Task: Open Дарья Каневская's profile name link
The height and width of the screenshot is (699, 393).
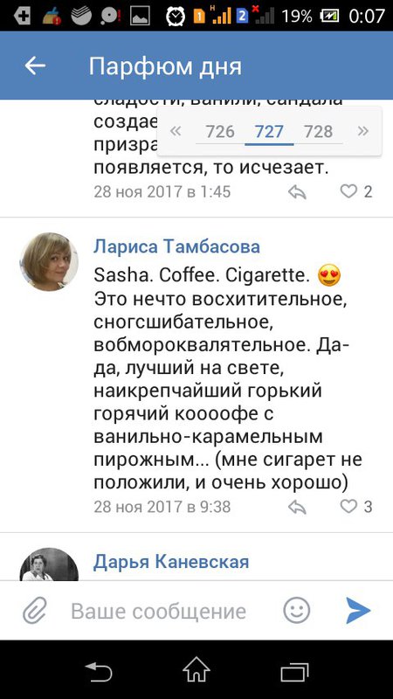Action: (x=171, y=562)
